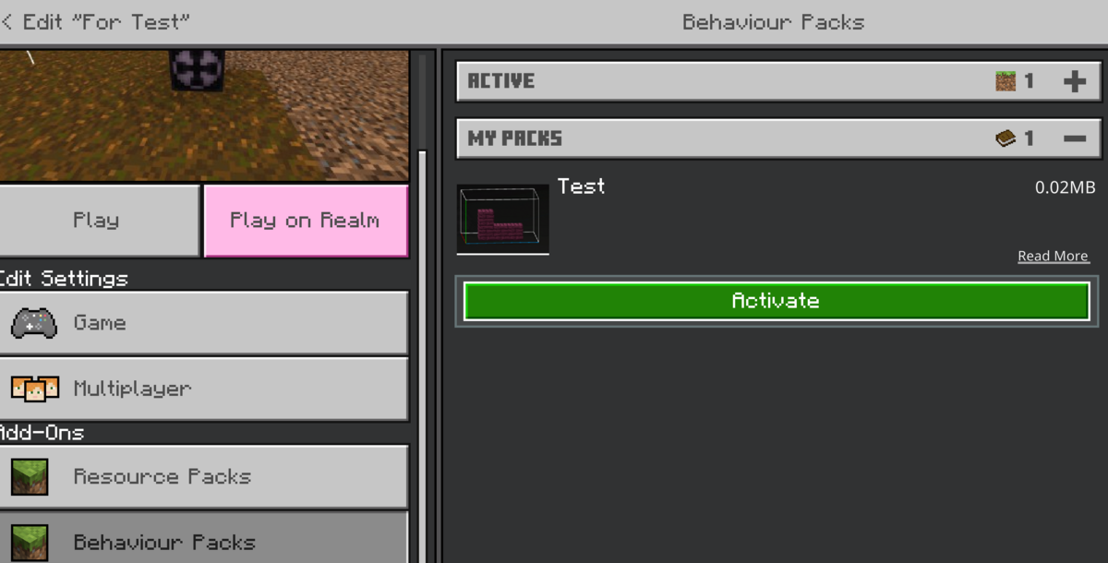1108x563 pixels.
Task: Click the Play button
Action: pos(99,221)
